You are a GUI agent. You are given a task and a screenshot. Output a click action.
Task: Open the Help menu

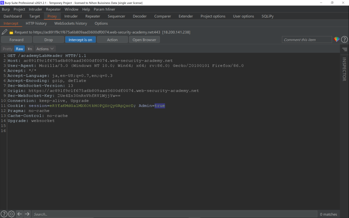click(x=86, y=9)
